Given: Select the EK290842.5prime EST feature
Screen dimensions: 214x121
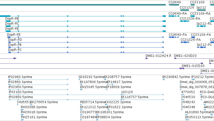Looking at the screenshot, I should point(163,79).
